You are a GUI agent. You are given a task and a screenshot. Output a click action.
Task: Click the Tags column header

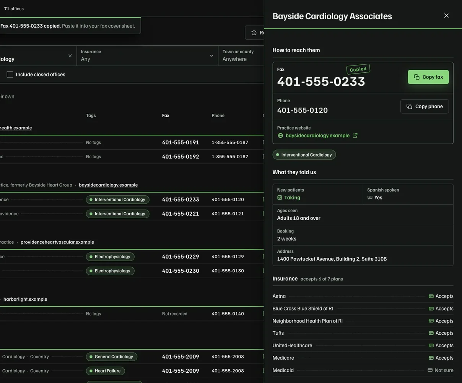coord(91,116)
